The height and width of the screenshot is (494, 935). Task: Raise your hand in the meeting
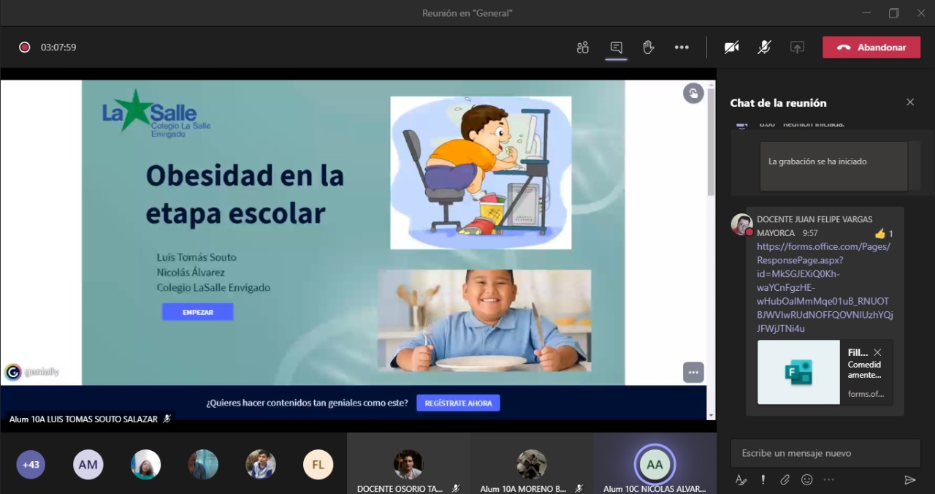(648, 47)
